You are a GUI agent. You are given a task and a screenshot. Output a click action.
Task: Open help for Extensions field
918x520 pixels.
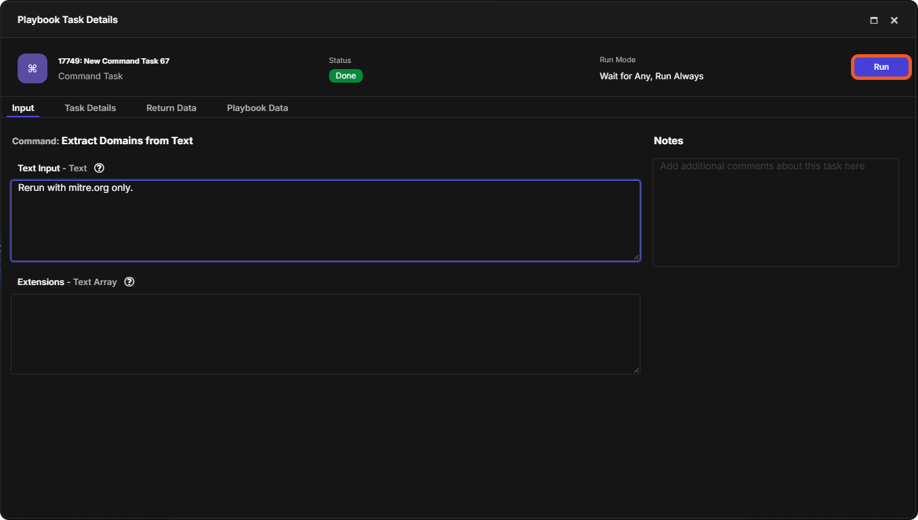[x=129, y=282]
